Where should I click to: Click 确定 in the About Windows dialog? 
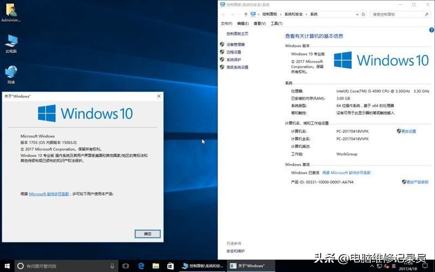(x=148, y=234)
